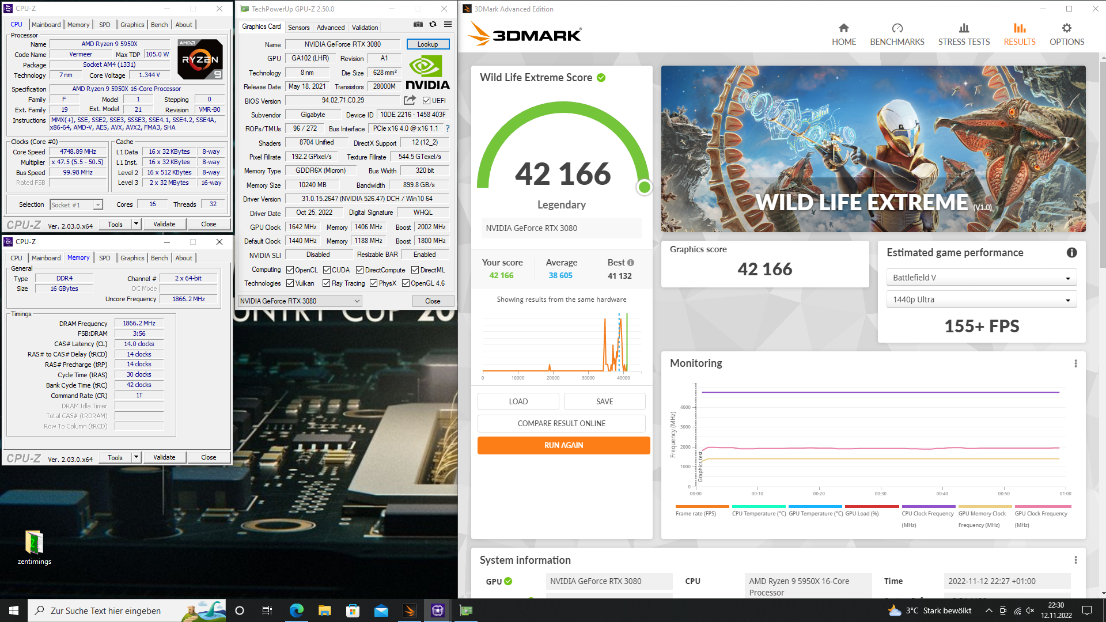Screen dimensions: 1106x622
Task: Switch to the Advanced tab in GPU-Z
Action: point(331,27)
